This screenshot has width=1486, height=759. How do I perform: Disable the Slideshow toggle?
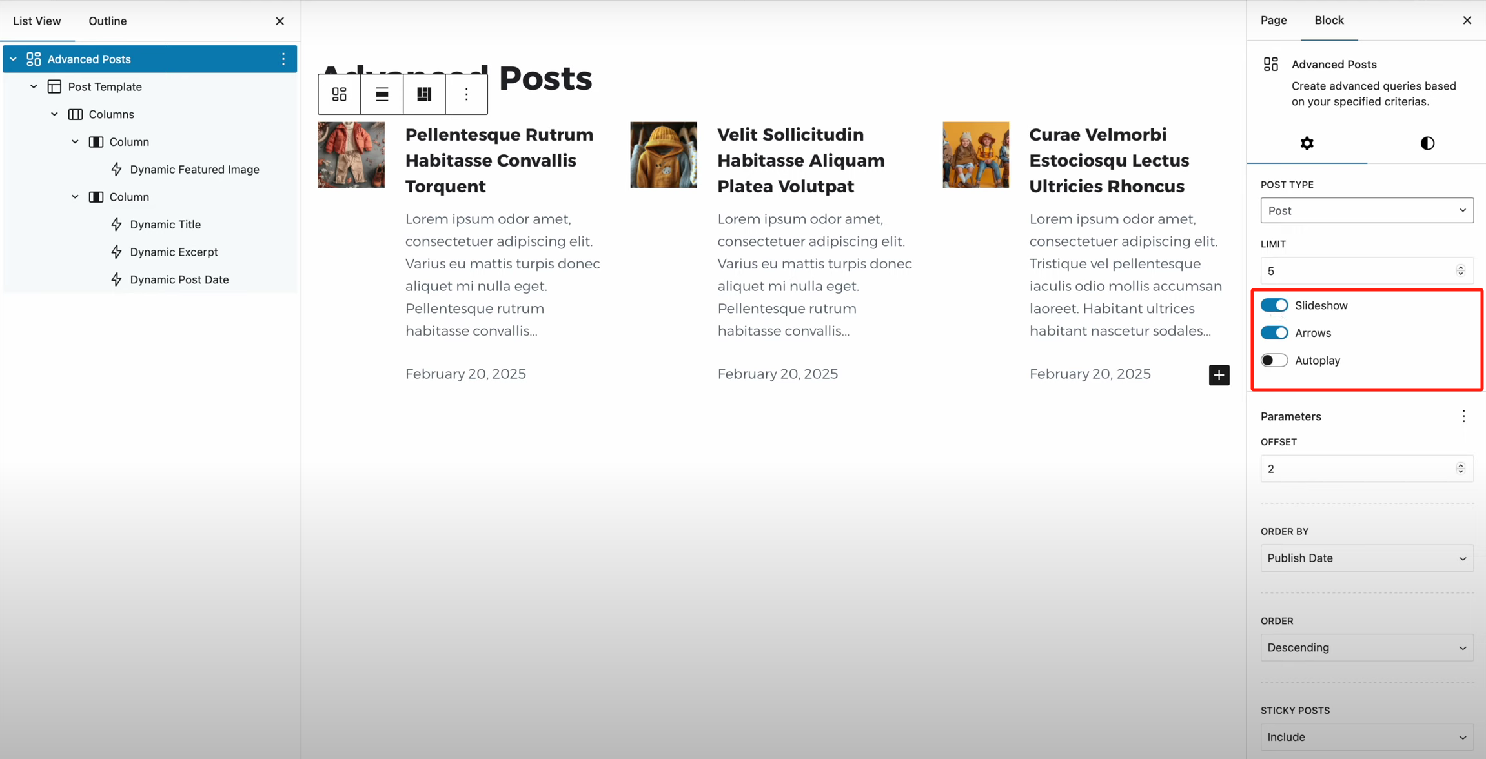(x=1274, y=305)
